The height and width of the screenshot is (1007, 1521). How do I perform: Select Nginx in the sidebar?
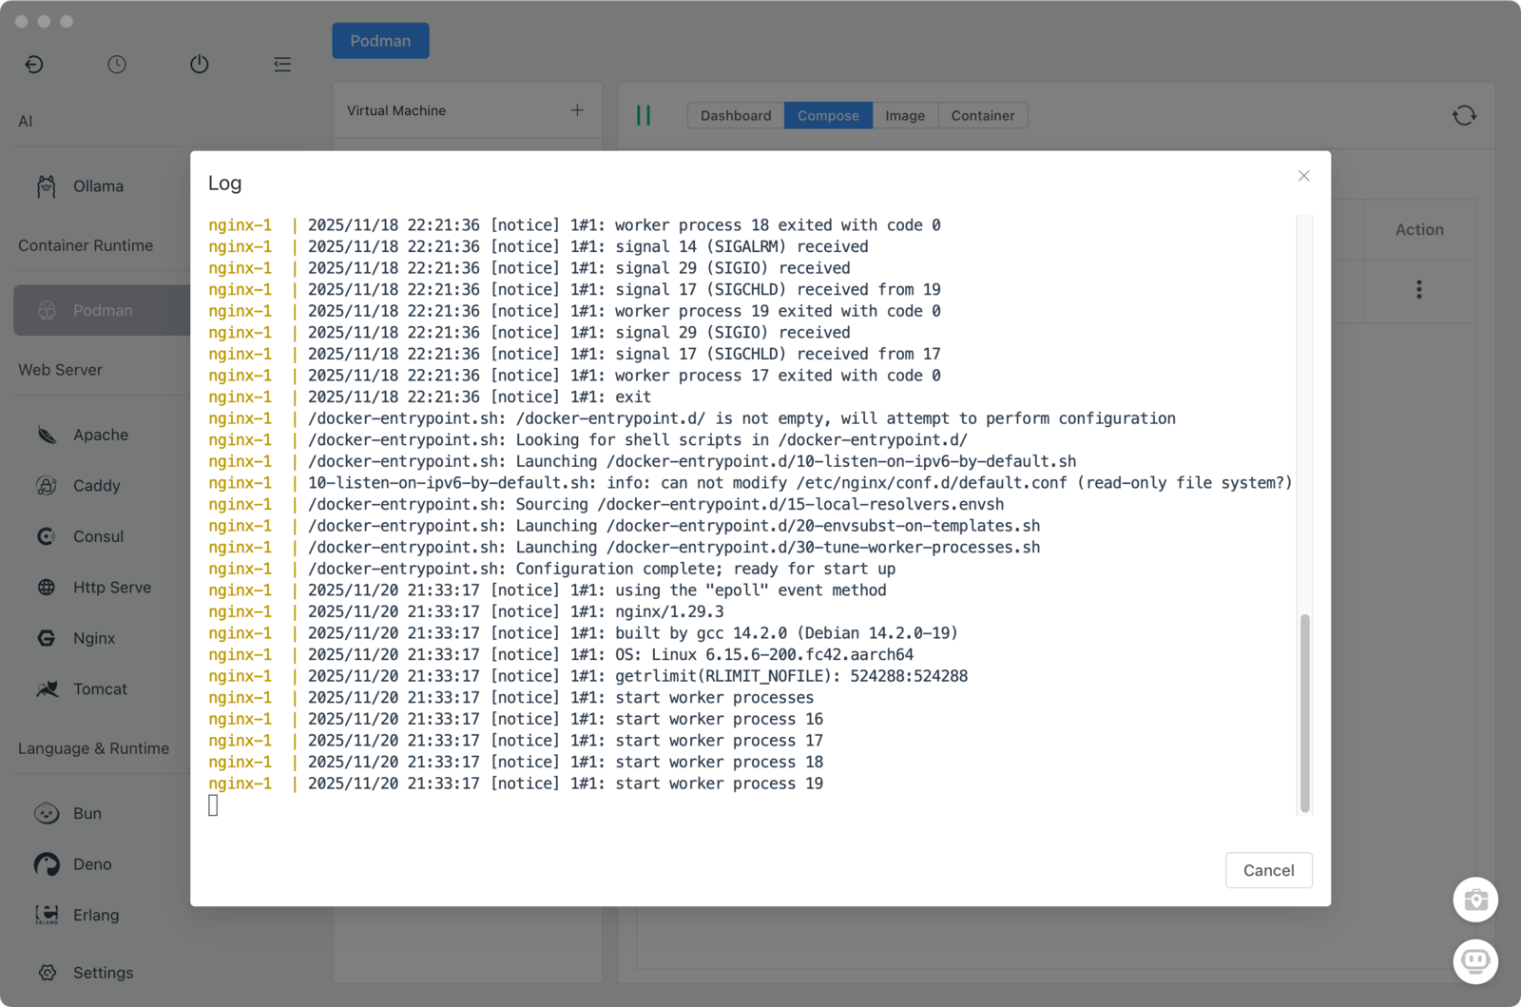click(x=93, y=638)
